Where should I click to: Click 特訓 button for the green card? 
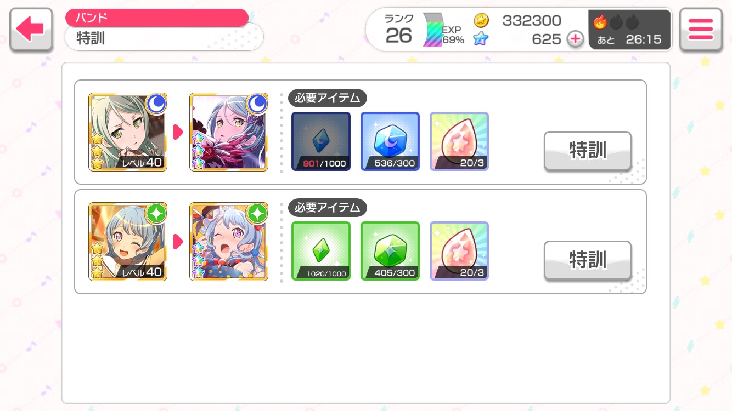[588, 260]
